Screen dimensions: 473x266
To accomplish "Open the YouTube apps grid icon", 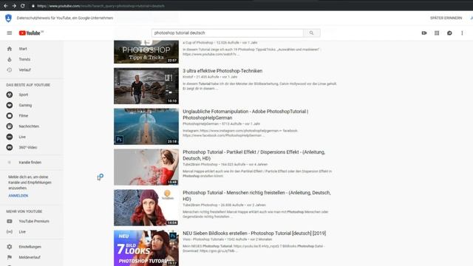I will coord(437,33).
